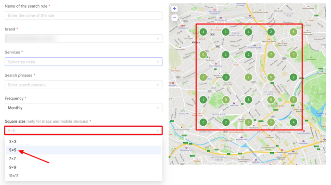Click bottom-right map marker numbered 4

click(x=293, y=122)
